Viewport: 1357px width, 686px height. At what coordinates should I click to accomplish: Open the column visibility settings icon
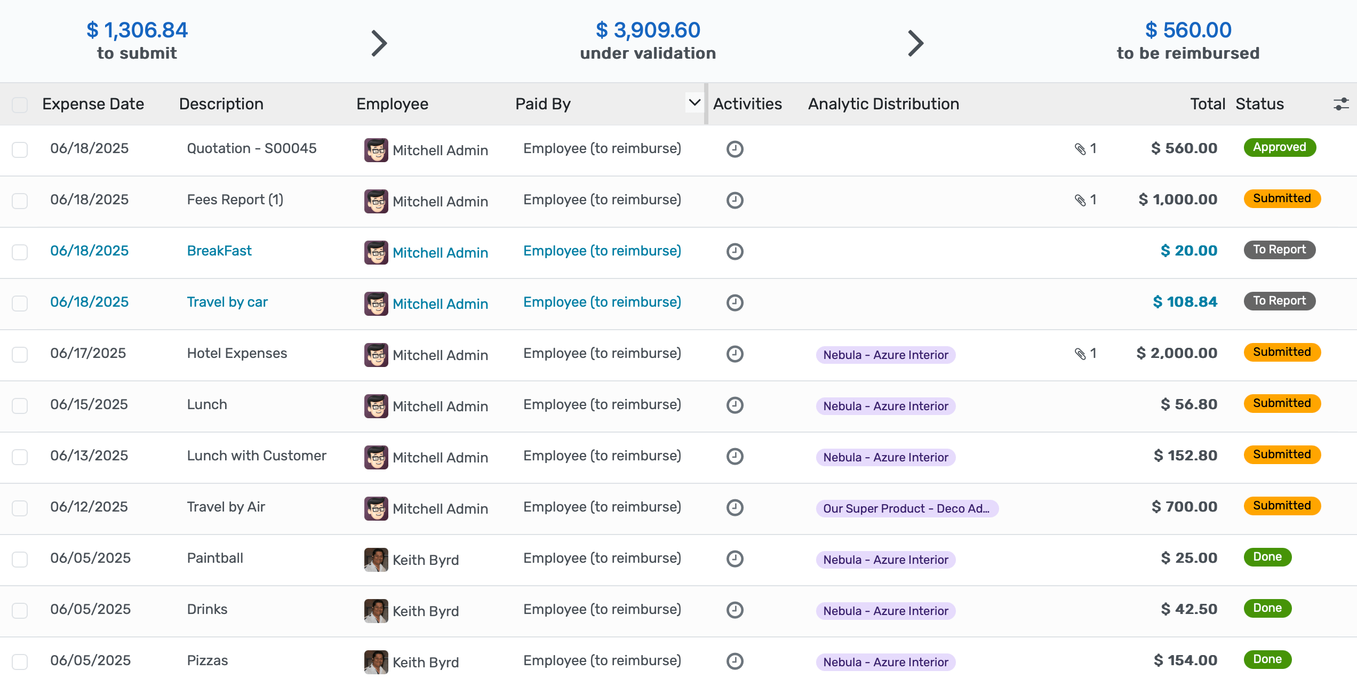pos(1342,104)
